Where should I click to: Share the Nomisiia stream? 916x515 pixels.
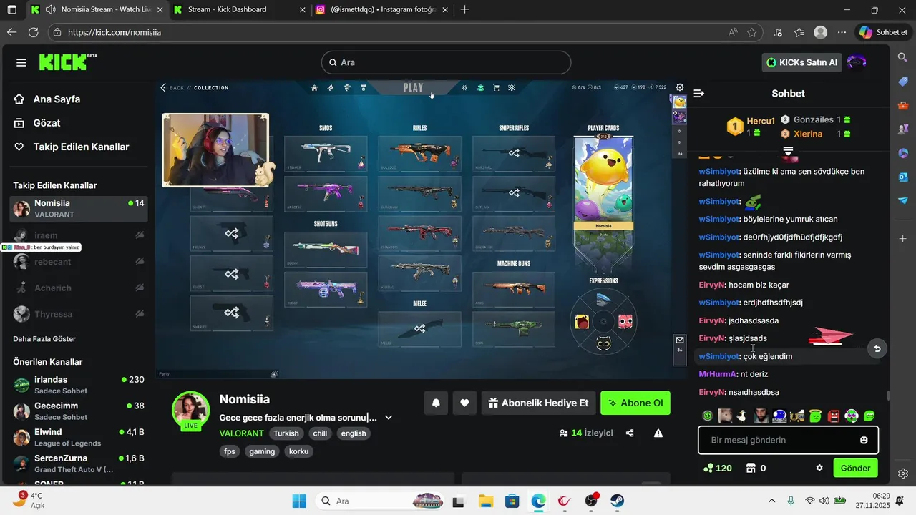630,433
